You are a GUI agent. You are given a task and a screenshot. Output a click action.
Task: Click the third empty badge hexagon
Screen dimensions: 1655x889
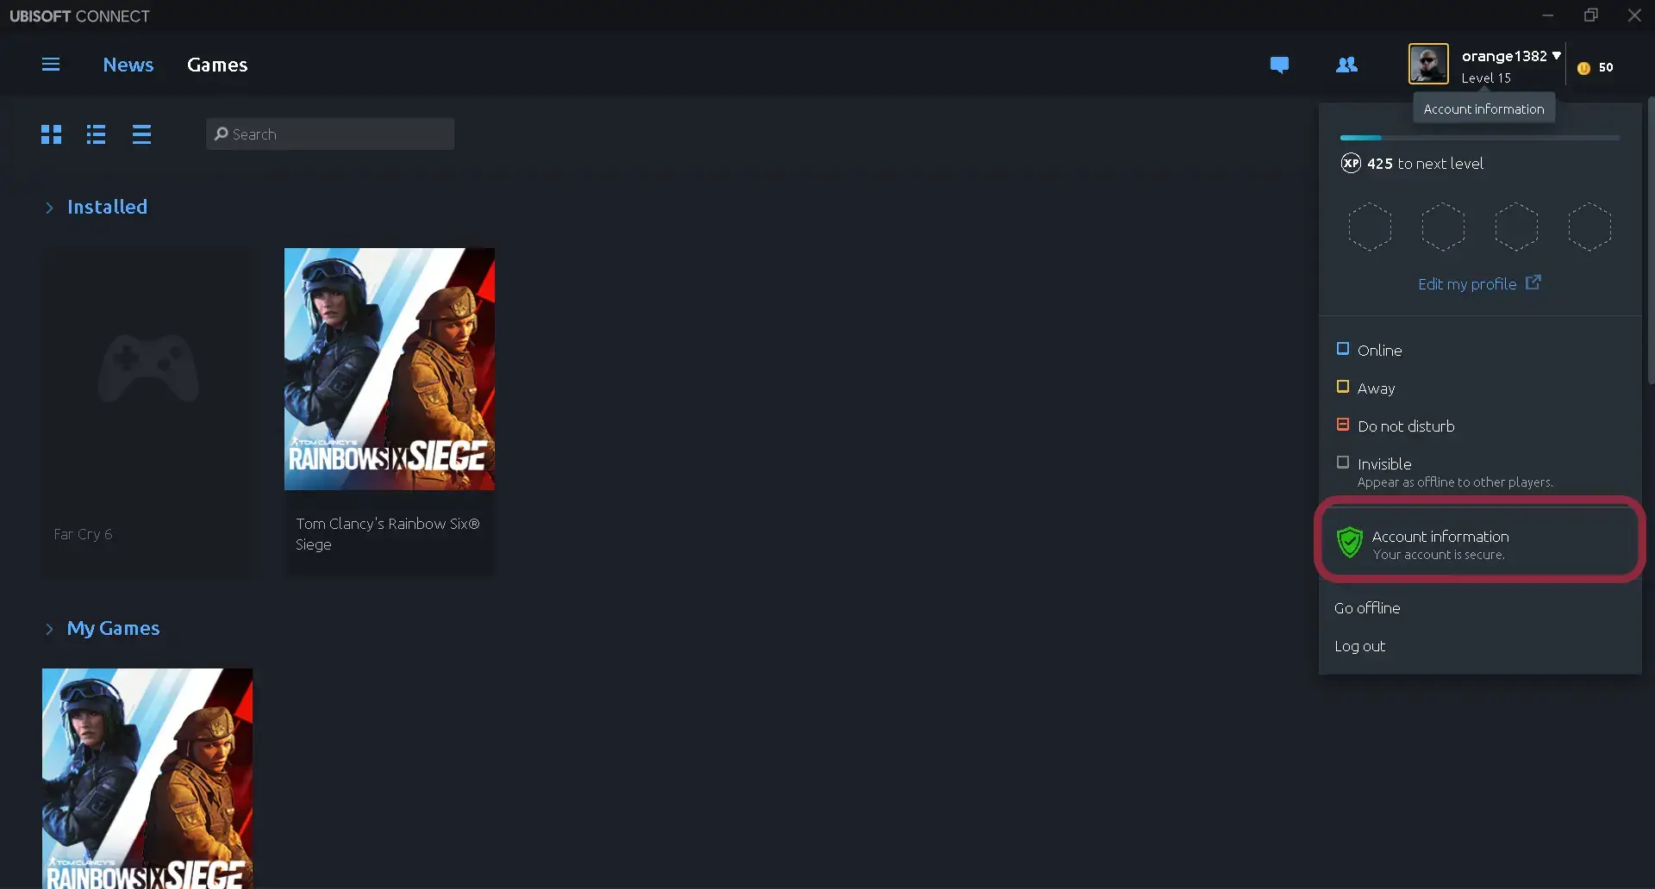point(1516,227)
